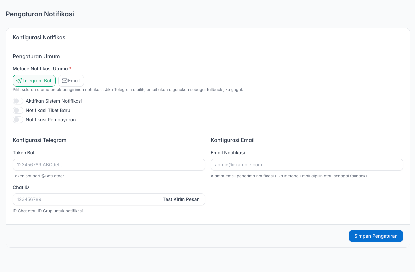Click the 'Pengaturan Notifikasi' page title
415x272 pixels.
[x=40, y=14]
